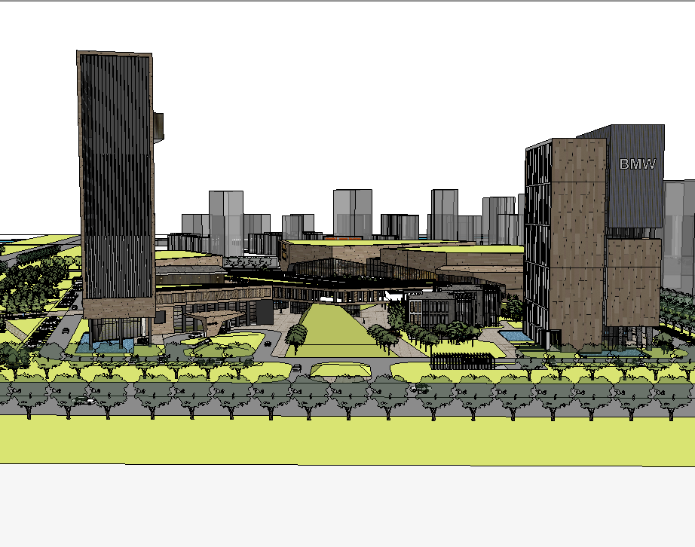Click the BMW sign on the tower
Image resolution: width=695 pixels, height=547 pixels.
pyautogui.click(x=638, y=164)
